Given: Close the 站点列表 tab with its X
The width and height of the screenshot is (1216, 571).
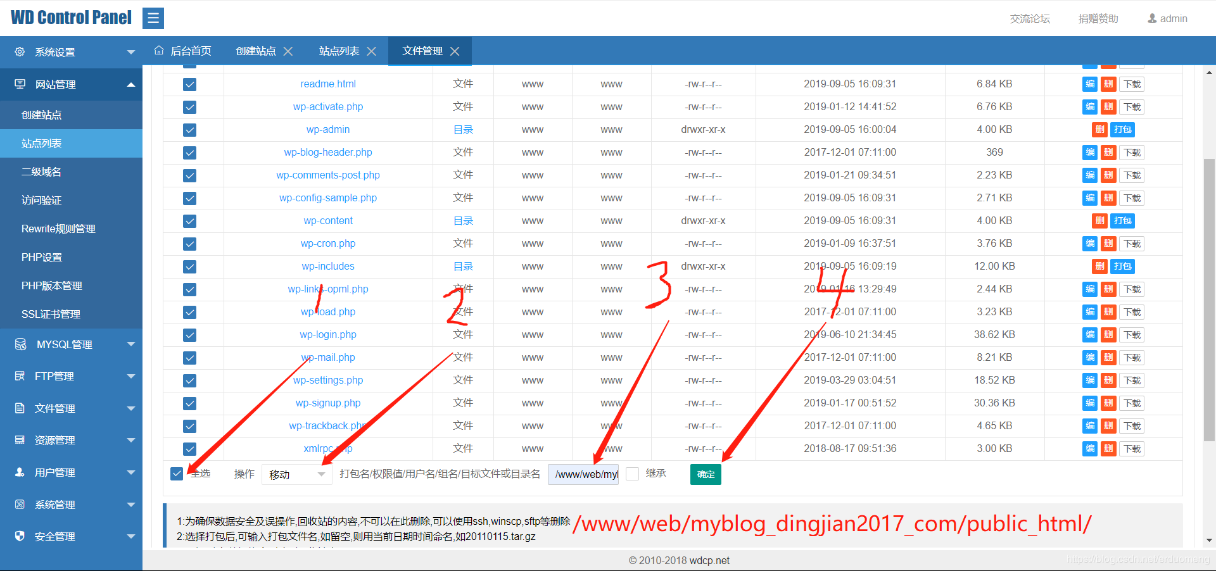Looking at the screenshot, I should 372,51.
